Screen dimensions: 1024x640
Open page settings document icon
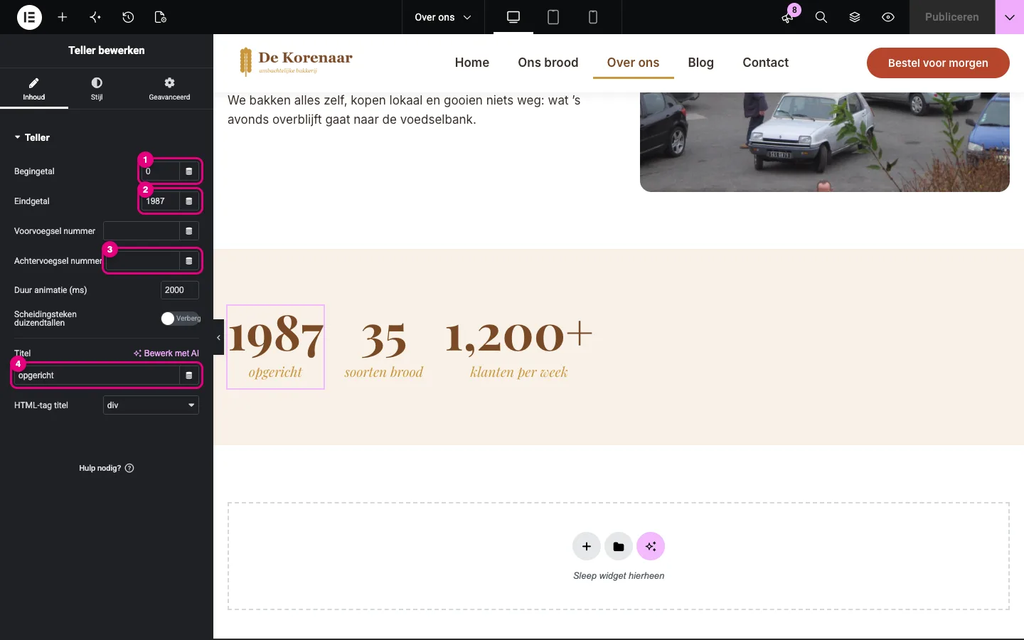coord(160,17)
